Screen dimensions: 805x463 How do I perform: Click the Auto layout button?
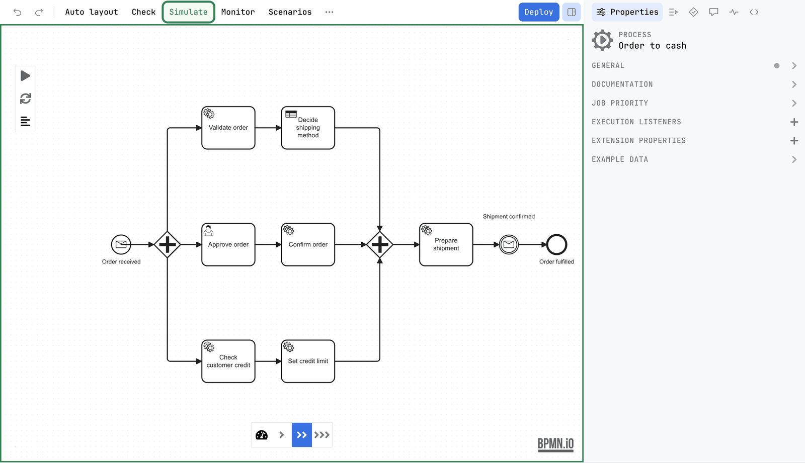pyautogui.click(x=92, y=12)
